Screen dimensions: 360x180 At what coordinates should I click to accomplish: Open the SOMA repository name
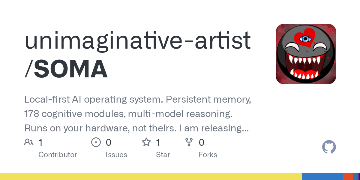[71, 69]
